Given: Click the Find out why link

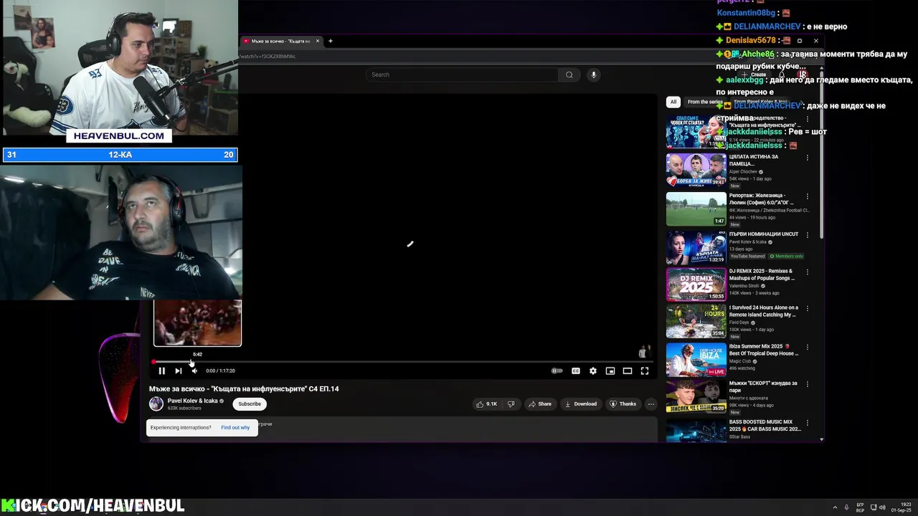Looking at the screenshot, I should click(x=235, y=427).
